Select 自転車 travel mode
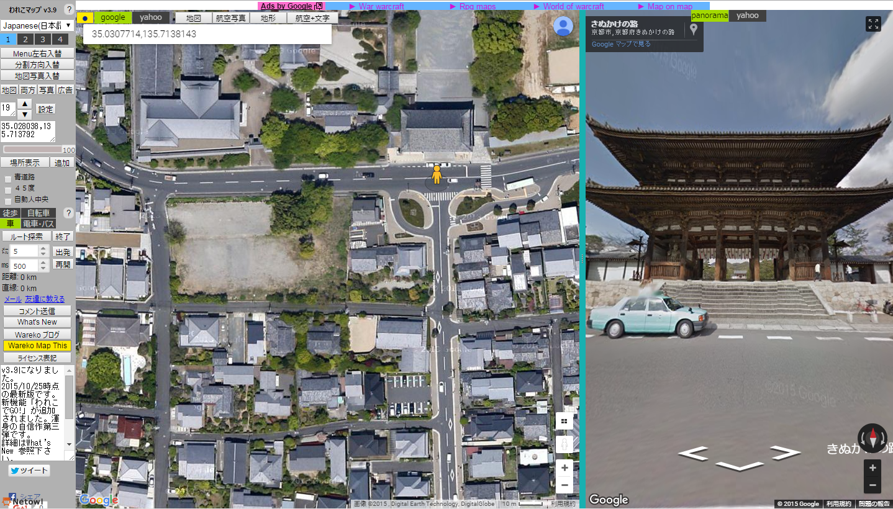 39,213
